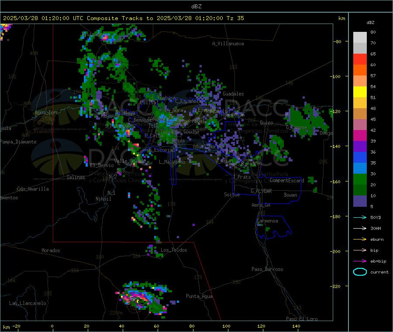Click the 'Guadales' map label

coord(233,94)
